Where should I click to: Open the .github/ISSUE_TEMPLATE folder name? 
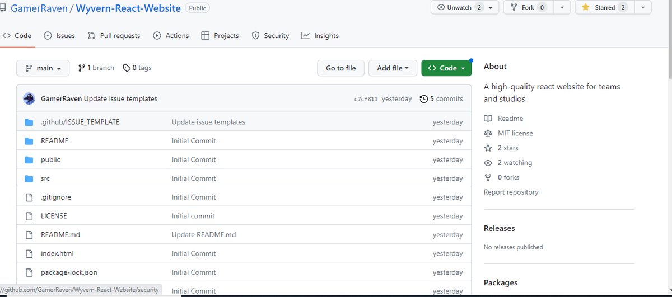pyautogui.click(x=80, y=122)
